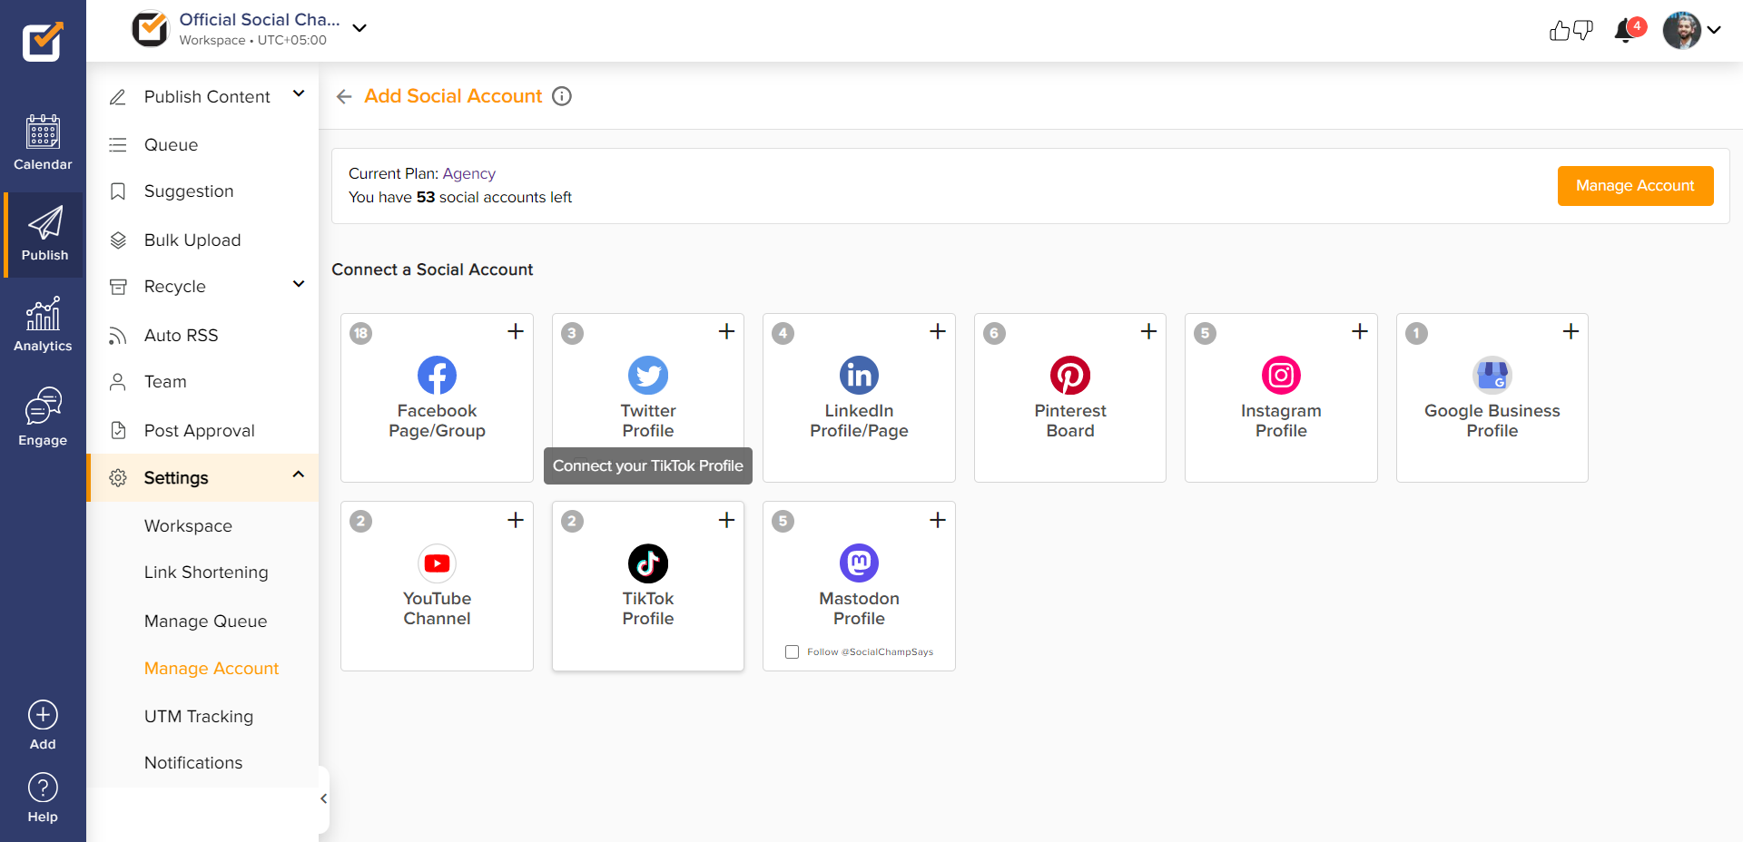This screenshot has width=1743, height=842.
Task: Click the LinkedIn logo icon
Action: pyautogui.click(x=859, y=375)
